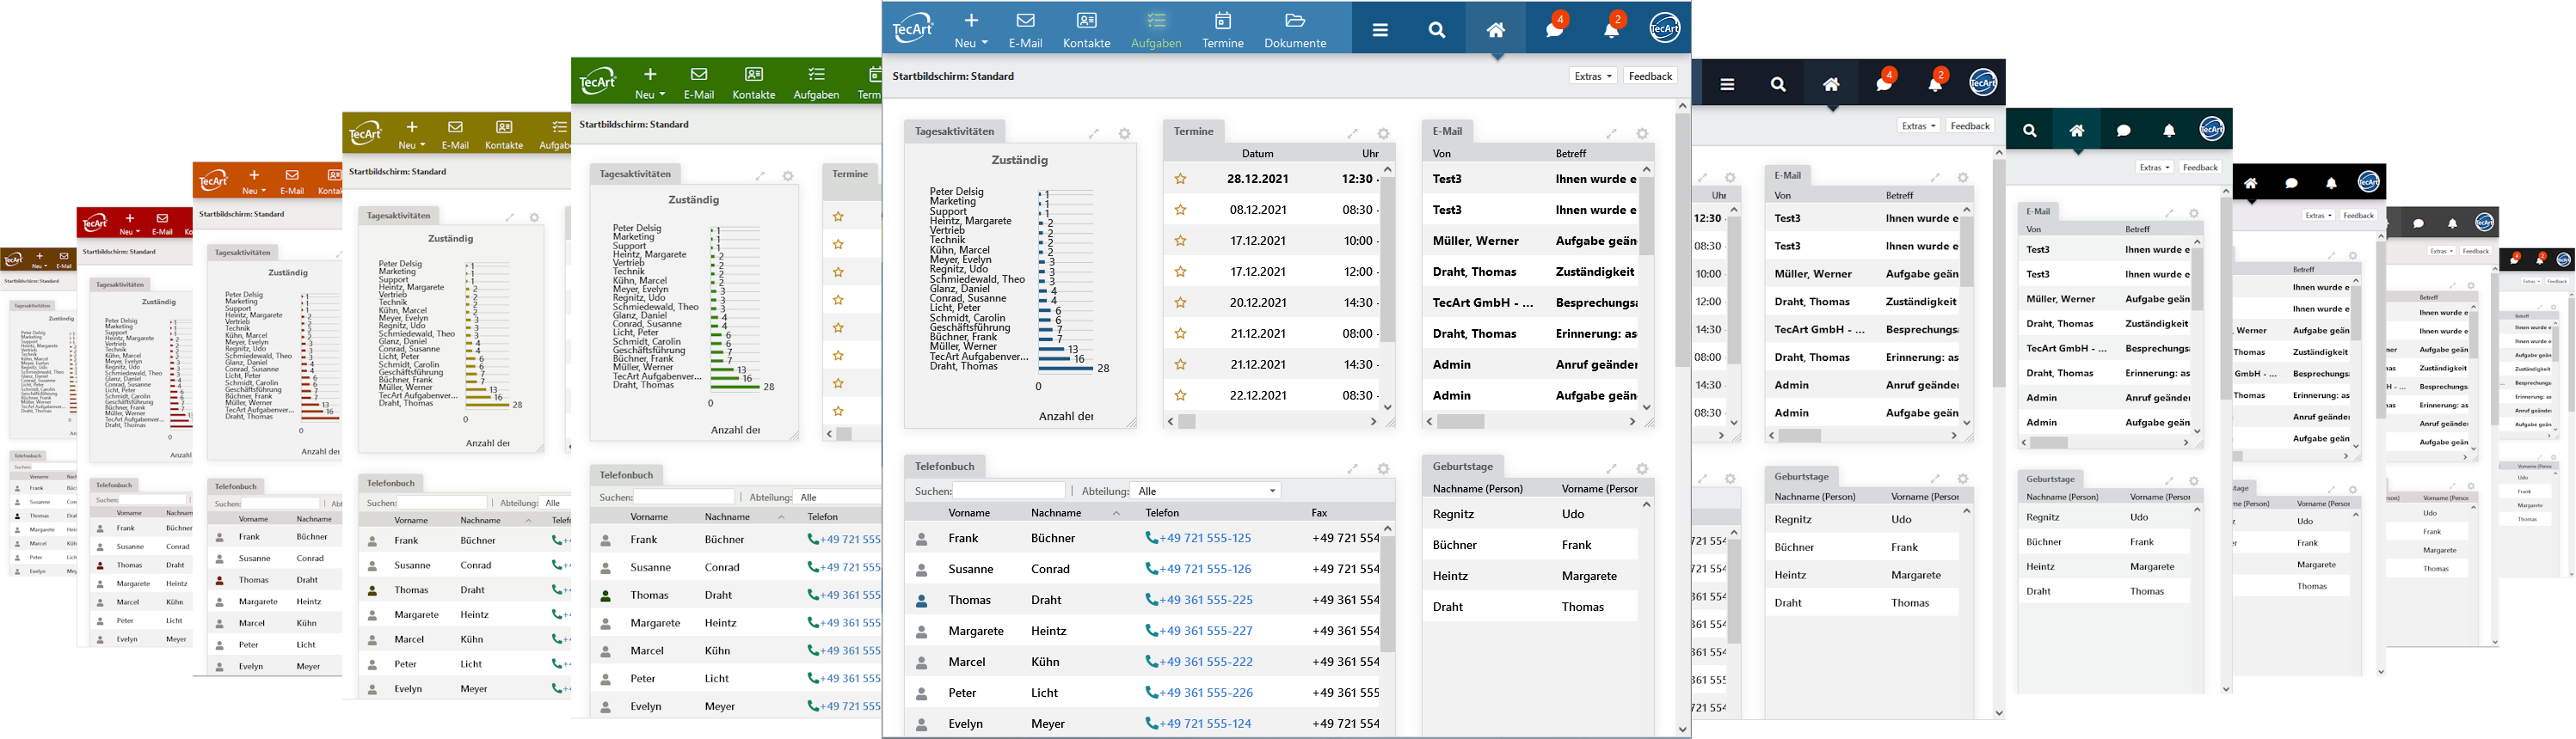Open Extras dropdown in the blue-header window
Viewport: 2576px width, 739px height.
[1592, 76]
